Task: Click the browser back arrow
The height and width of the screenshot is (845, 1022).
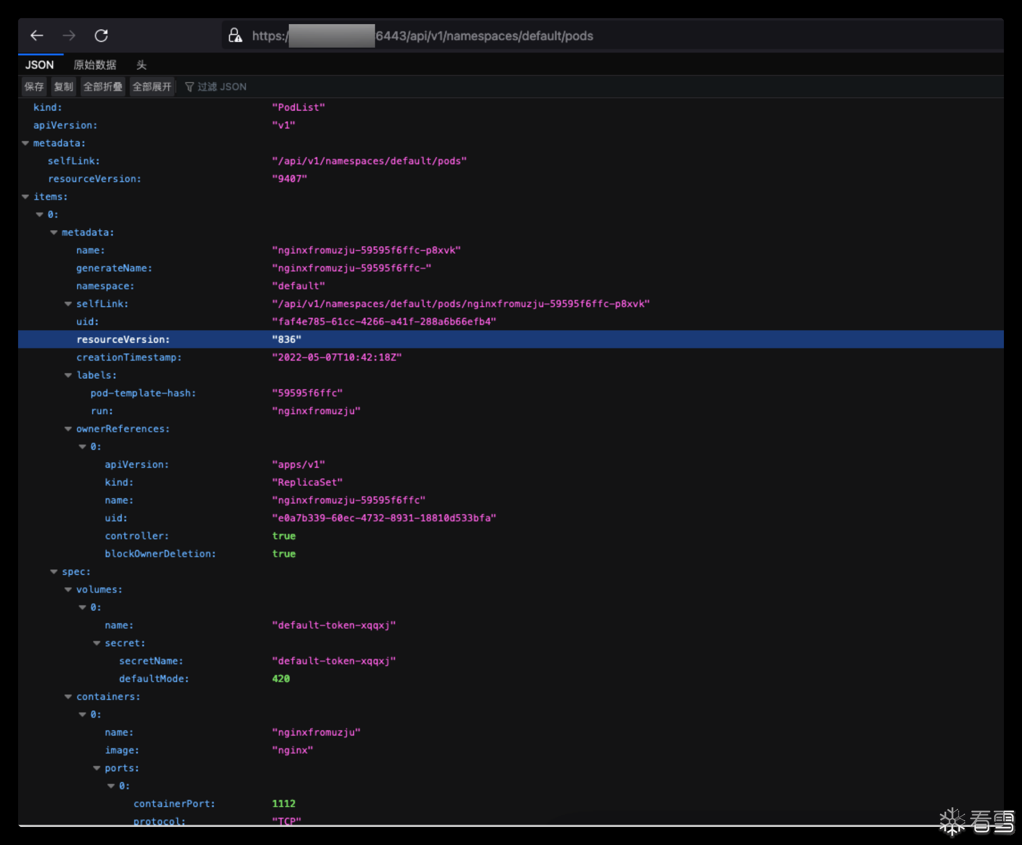Action: point(37,36)
